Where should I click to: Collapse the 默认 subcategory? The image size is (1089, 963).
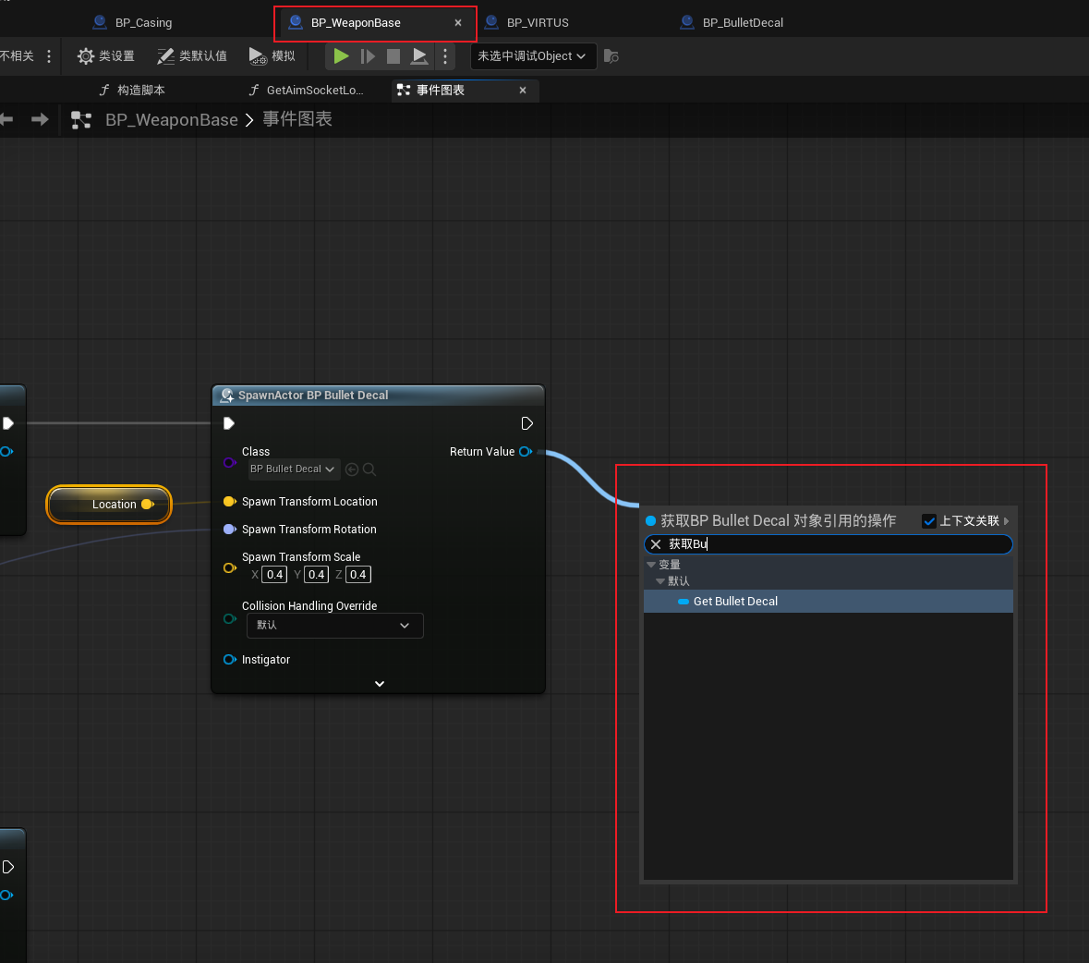tap(660, 581)
